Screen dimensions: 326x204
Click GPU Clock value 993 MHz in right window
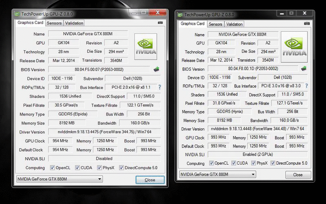(218, 137)
